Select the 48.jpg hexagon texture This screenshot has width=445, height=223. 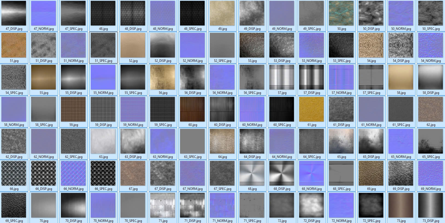(103, 13)
